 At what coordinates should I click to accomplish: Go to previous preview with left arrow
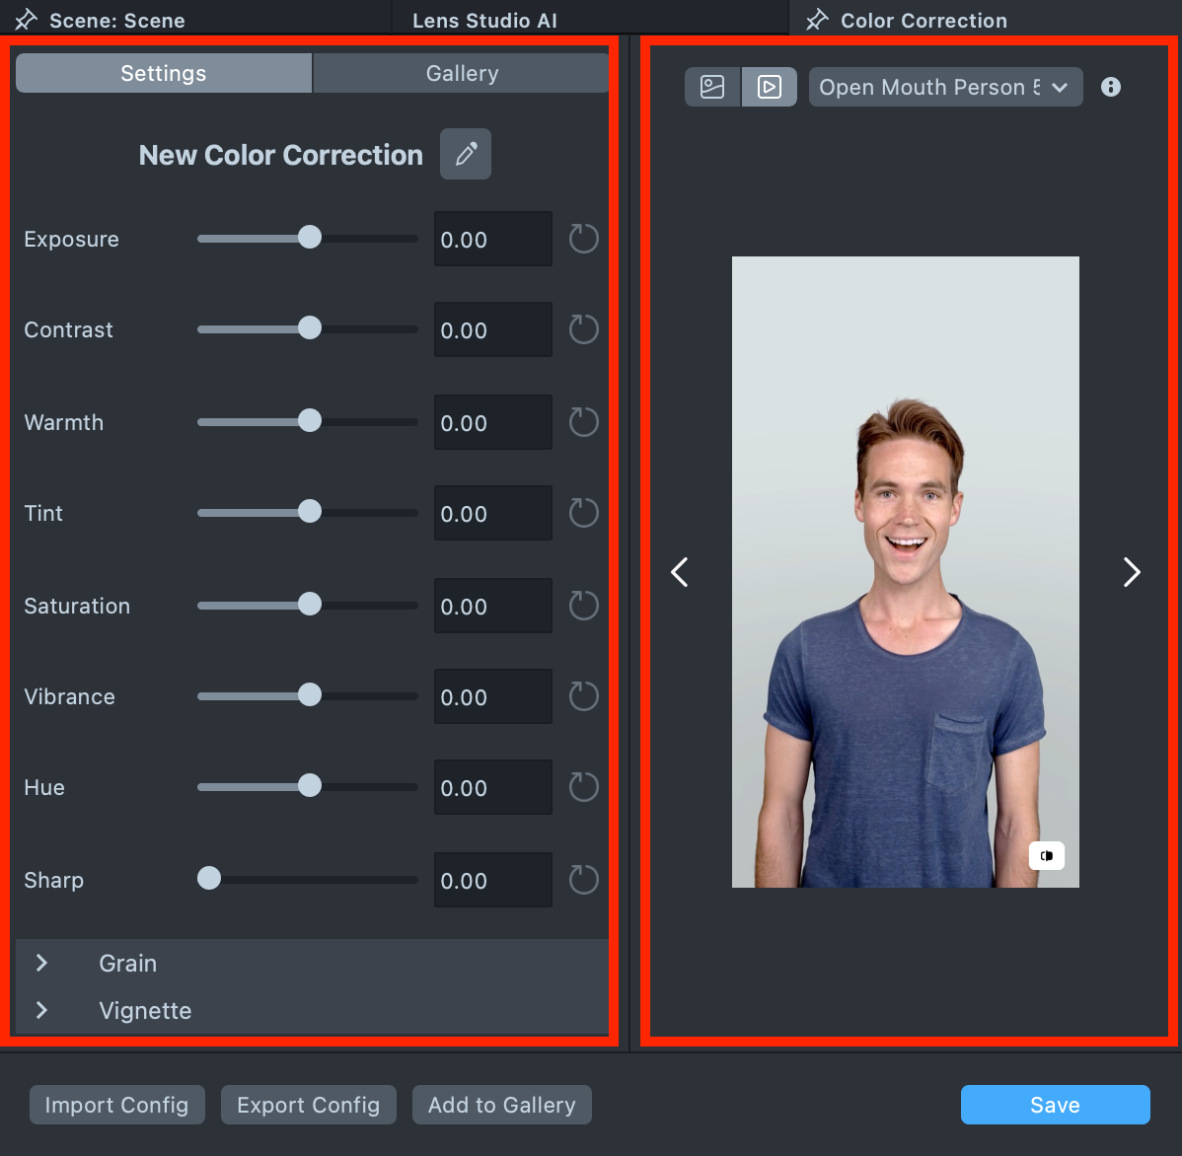pos(680,572)
